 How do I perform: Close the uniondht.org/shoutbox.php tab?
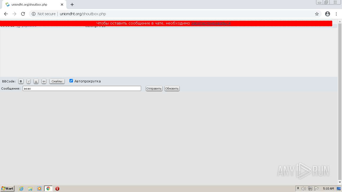point(62,5)
